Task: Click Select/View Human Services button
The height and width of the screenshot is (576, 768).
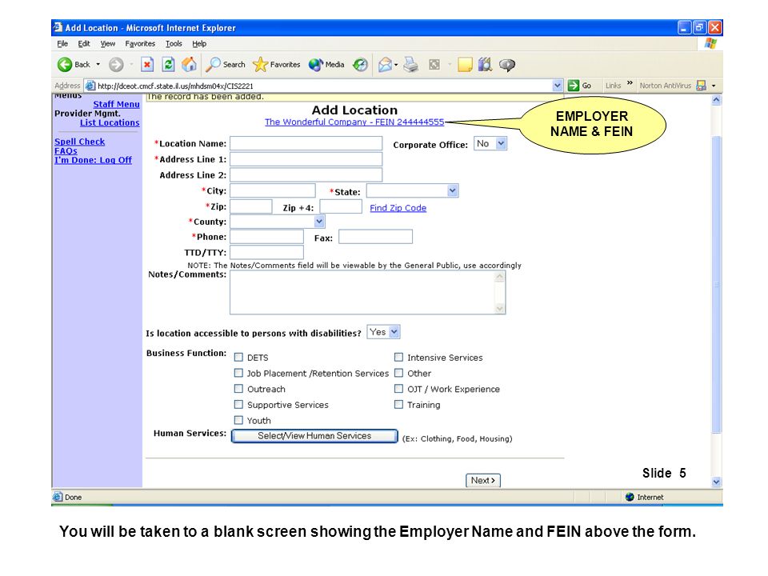Action: click(314, 436)
